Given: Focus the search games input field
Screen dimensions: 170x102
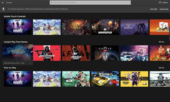Looking at the screenshot, I should (x=90, y=2).
